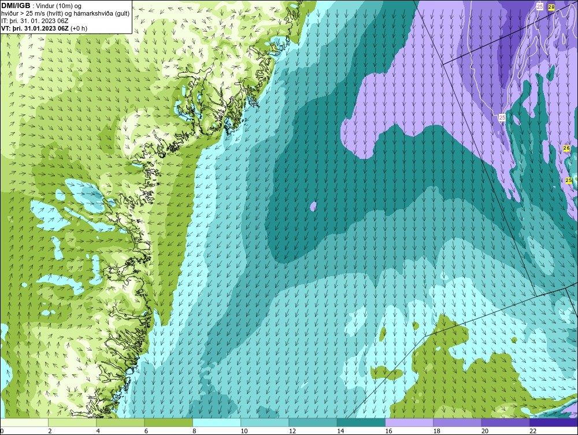This screenshot has width=578, height=435.
Task: Click white "25" contour label beside yellow 28
Action: click(x=540, y=6)
